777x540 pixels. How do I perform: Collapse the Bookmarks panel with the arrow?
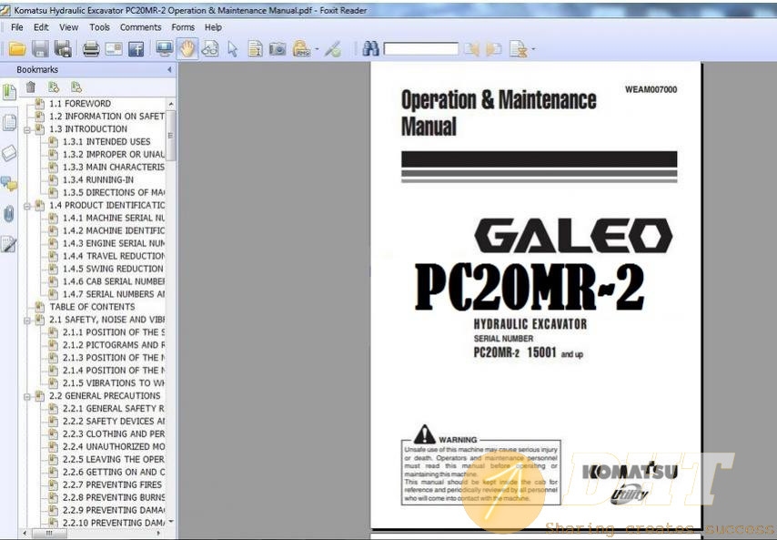[169, 70]
